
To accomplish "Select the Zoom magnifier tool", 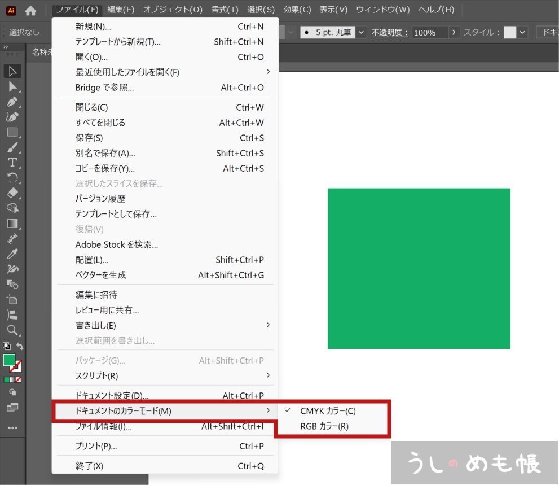I will [x=12, y=330].
